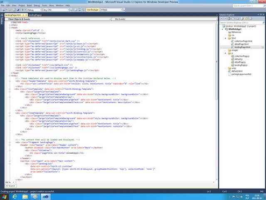266x200 pixels.
Task: Open the Debug configuration dropdown
Action: (34, 10)
